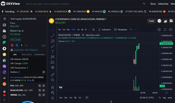175x103 pixels.
Task: Open the Docs link
Action: [153, 4]
